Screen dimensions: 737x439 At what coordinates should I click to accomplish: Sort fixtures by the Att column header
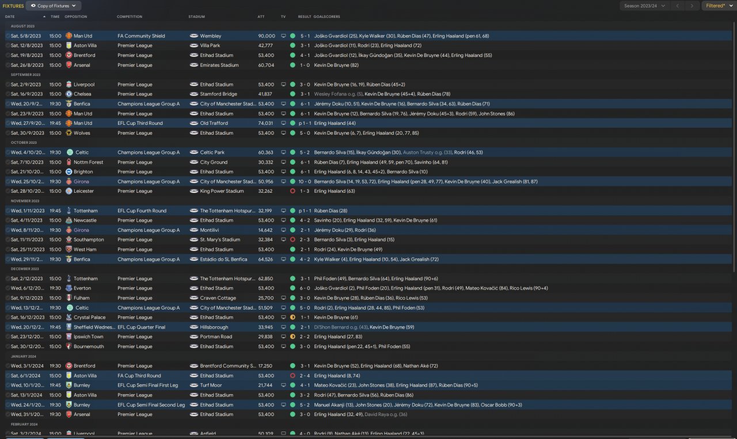[261, 17]
